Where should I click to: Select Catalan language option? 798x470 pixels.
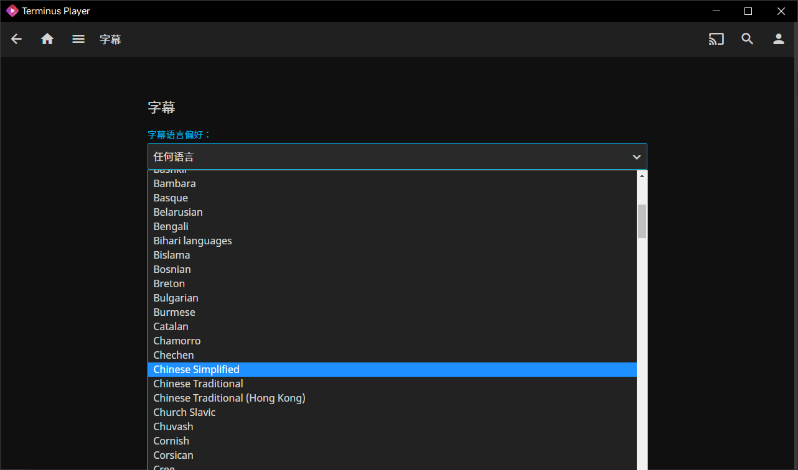[171, 326]
